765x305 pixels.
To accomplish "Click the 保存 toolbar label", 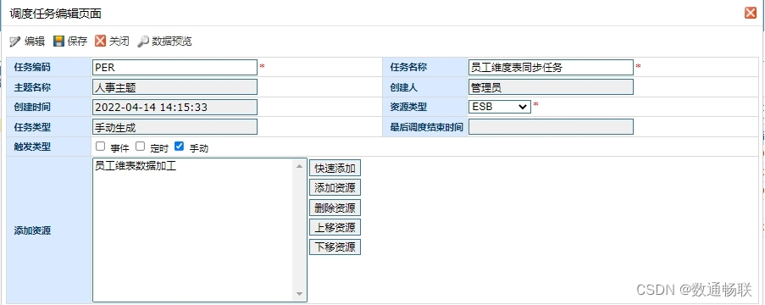I will click(77, 42).
